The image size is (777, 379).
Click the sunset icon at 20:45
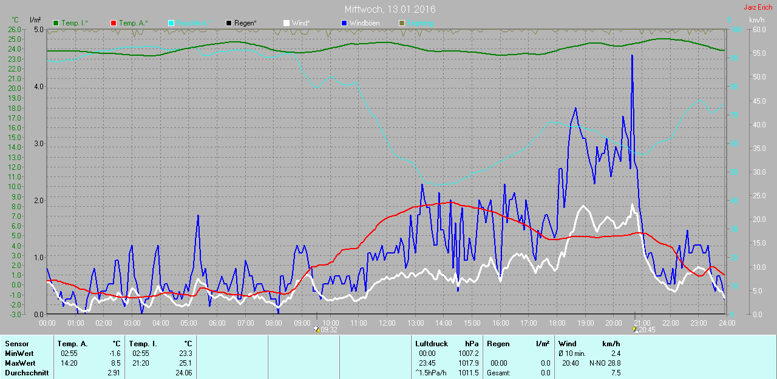(634, 330)
